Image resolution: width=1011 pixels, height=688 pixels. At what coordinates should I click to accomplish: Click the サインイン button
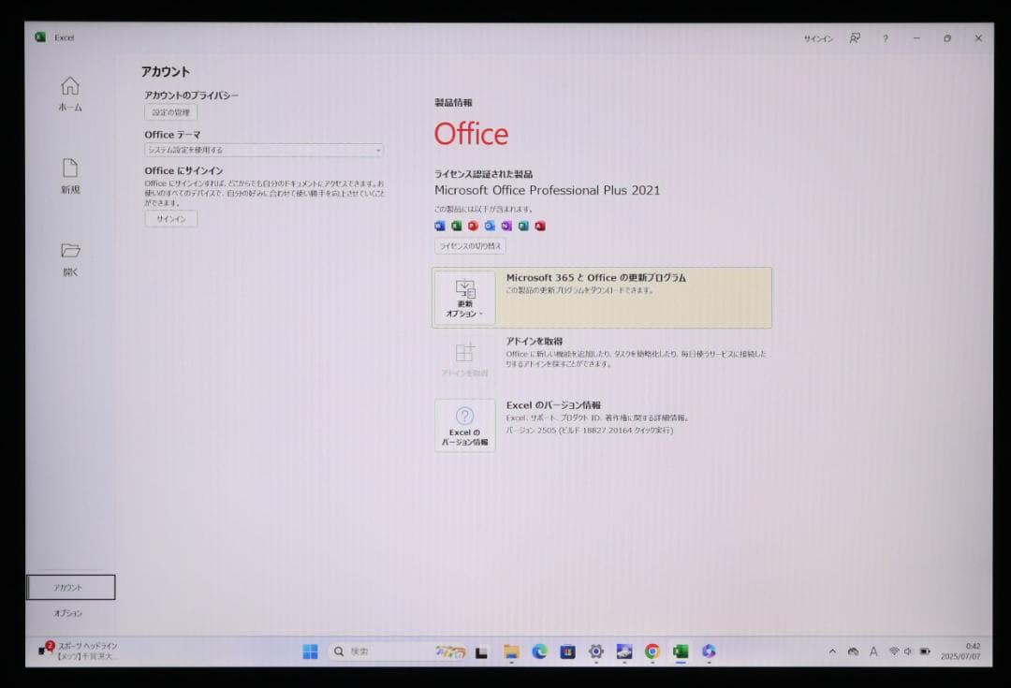tap(170, 218)
